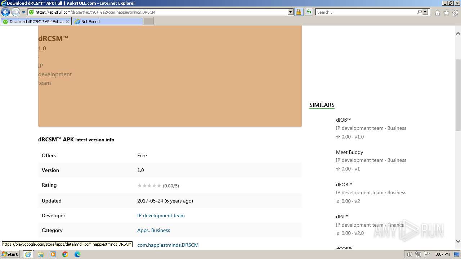The width and height of the screenshot is (461, 259).
Task: Expand the search provider dropdown
Action: click(x=425, y=12)
